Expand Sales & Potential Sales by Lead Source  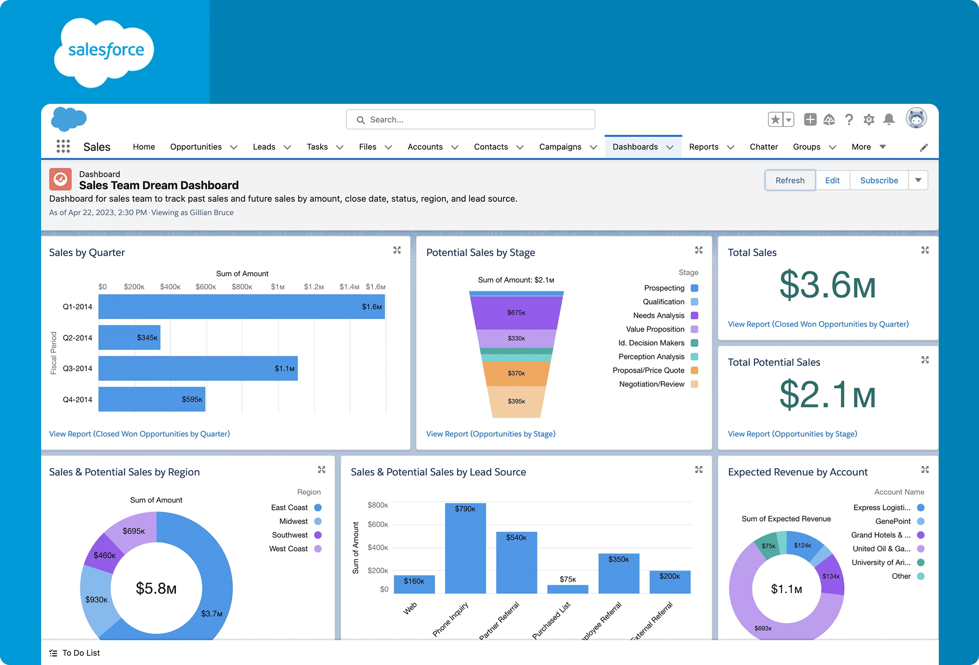(699, 470)
